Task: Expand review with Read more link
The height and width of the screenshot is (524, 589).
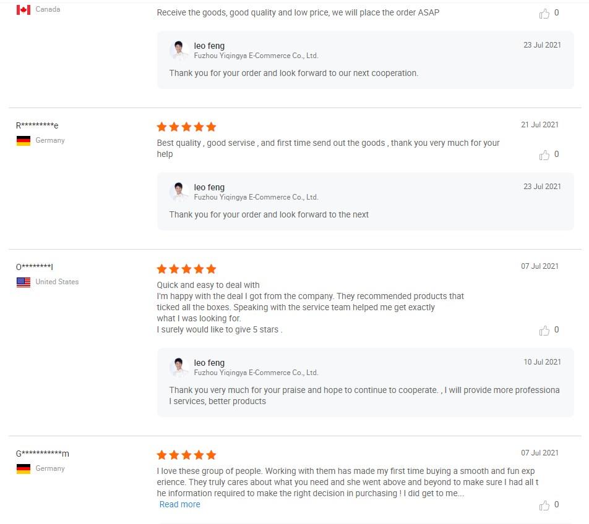Action: pyautogui.click(x=179, y=504)
